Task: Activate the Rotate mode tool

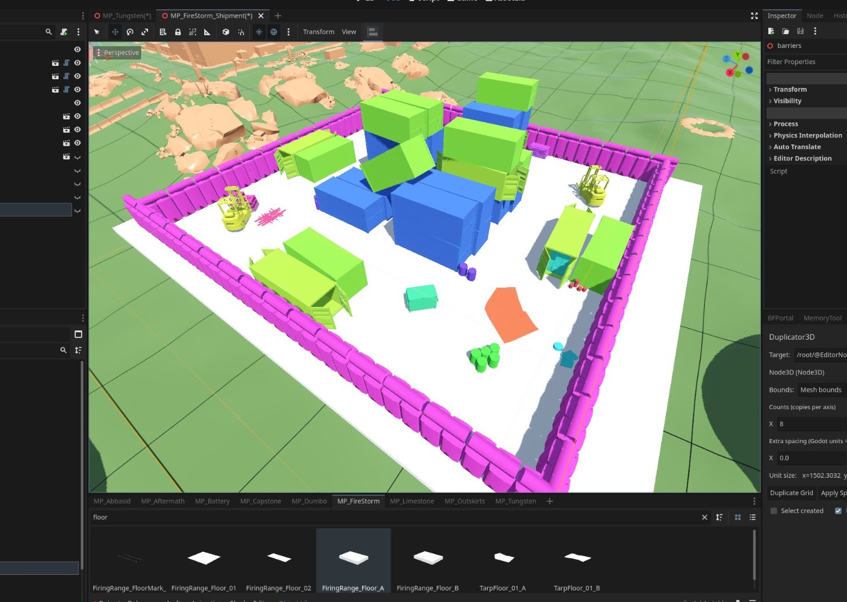Action: pos(130,32)
